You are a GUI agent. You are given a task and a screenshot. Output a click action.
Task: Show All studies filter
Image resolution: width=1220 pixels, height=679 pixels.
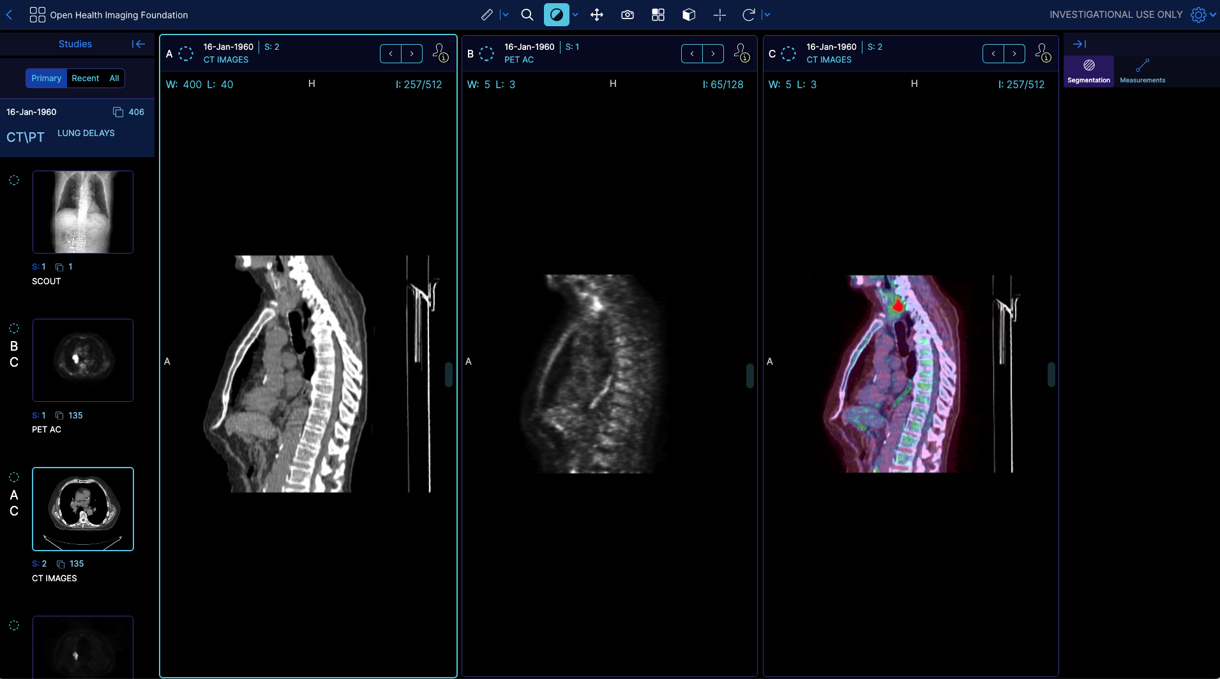point(114,78)
